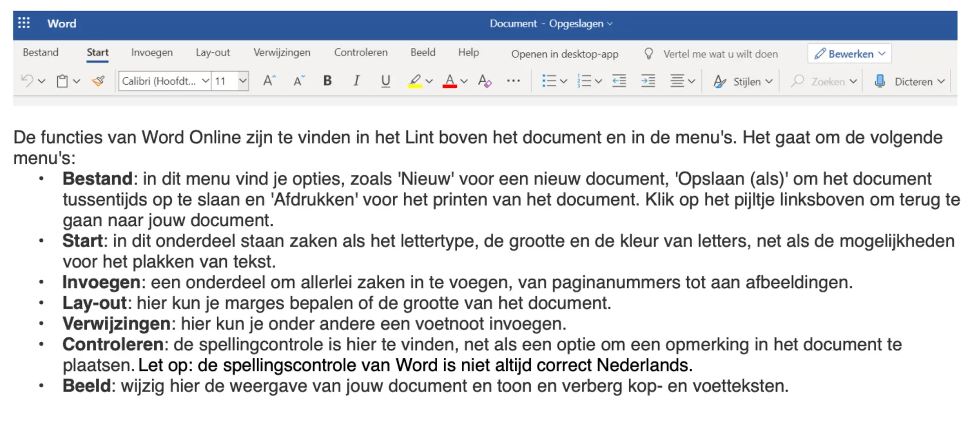Open the Help tab
This screenshot has width=968, height=437.
click(468, 52)
